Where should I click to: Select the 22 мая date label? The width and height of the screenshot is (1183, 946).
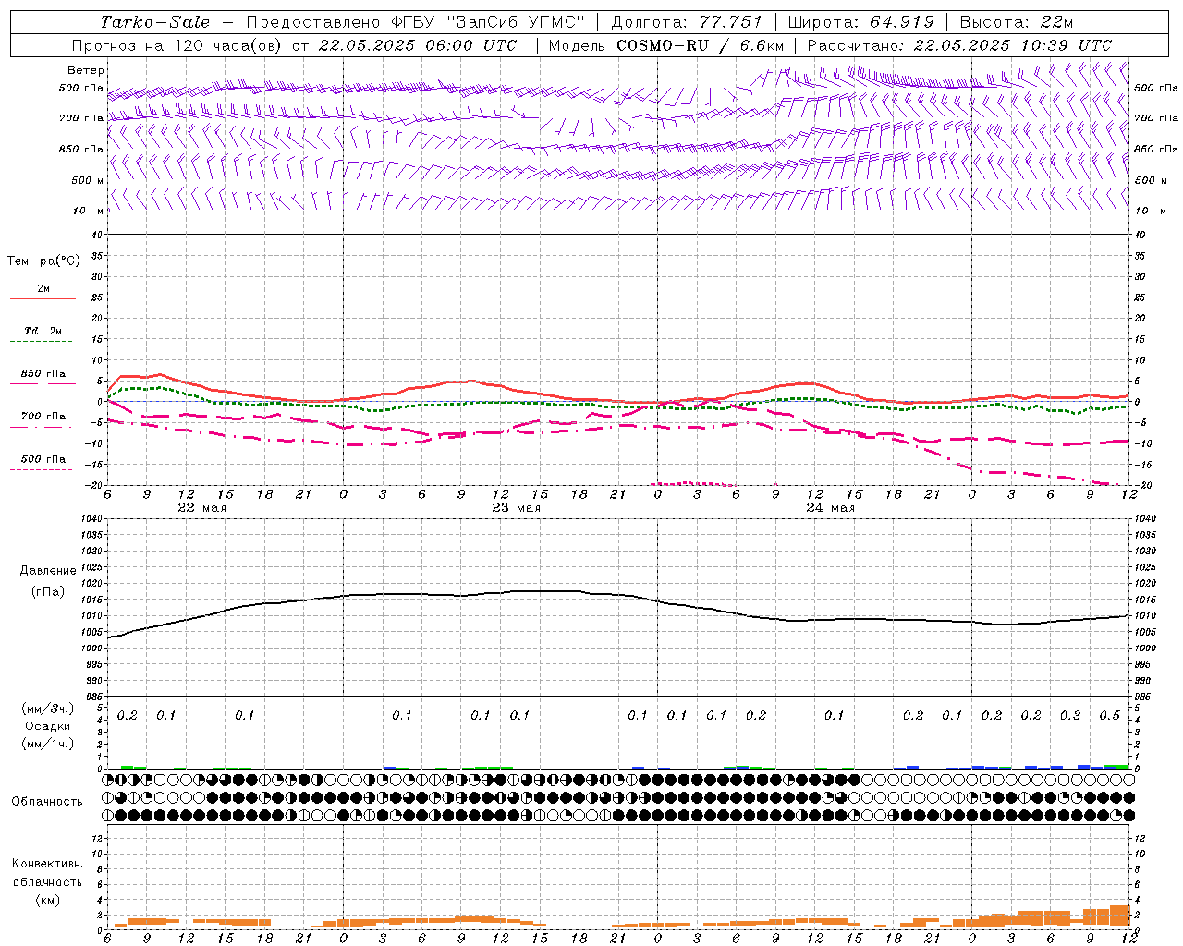[202, 508]
